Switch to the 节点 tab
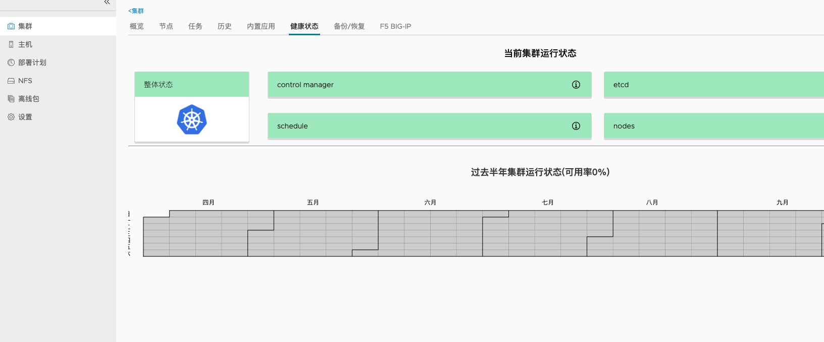 point(166,26)
